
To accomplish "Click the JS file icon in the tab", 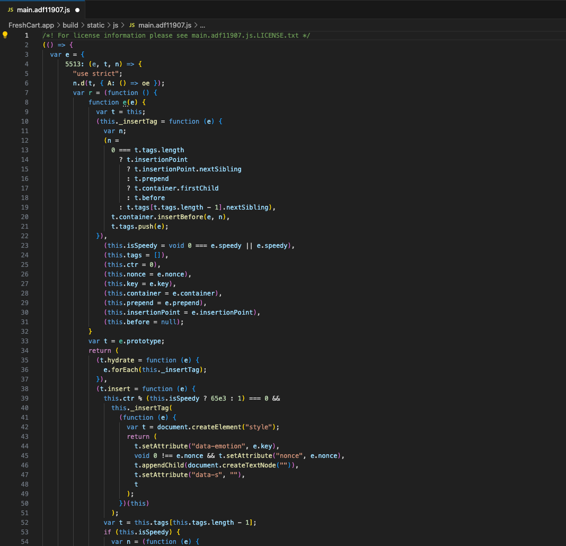I will (x=11, y=10).
